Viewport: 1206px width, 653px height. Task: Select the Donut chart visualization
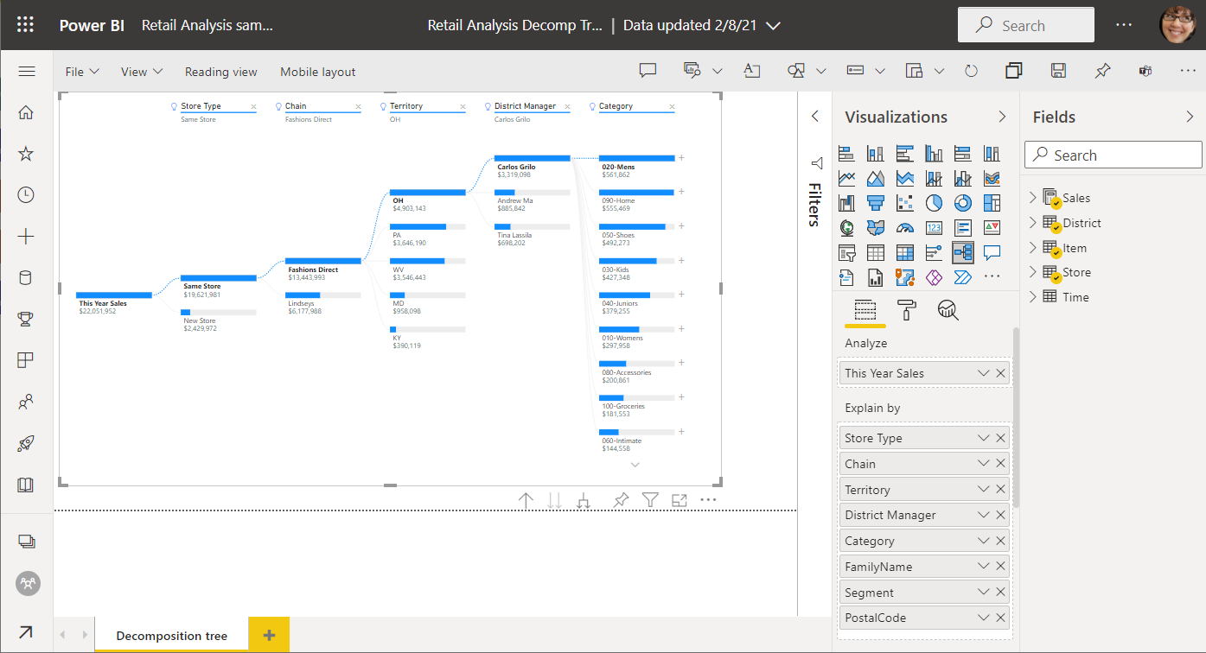pos(963,203)
